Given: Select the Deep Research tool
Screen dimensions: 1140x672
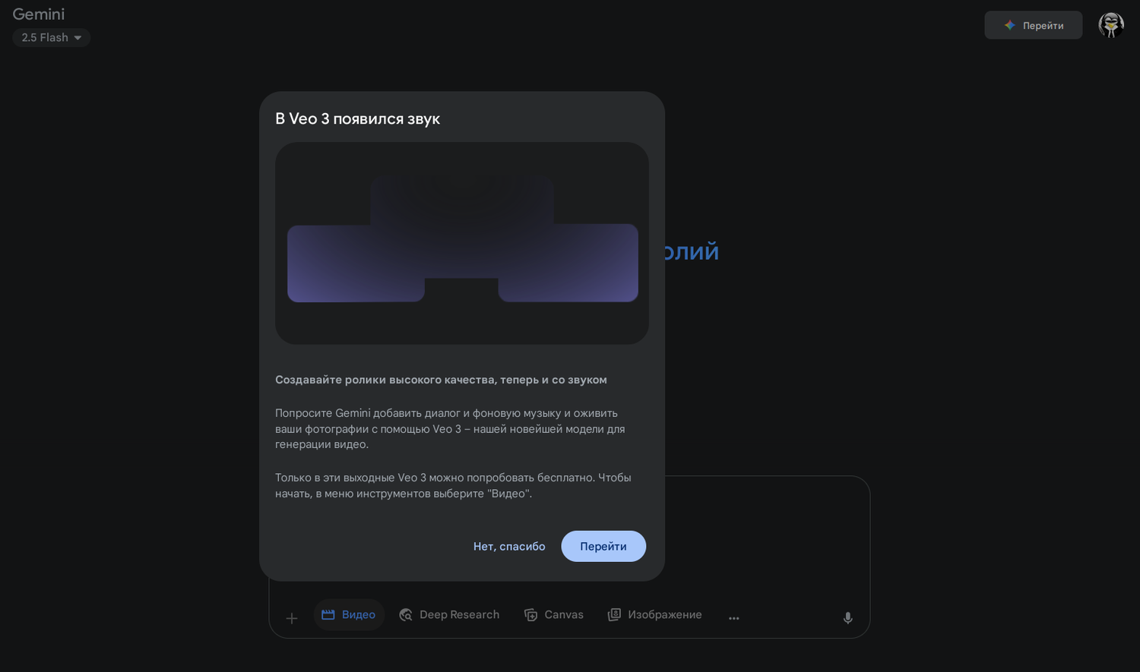Looking at the screenshot, I should 449,614.
